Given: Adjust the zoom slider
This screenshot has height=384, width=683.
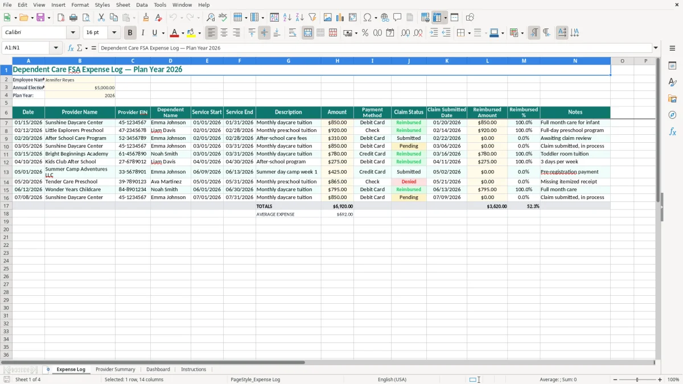Looking at the screenshot, I should (x=637, y=379).
